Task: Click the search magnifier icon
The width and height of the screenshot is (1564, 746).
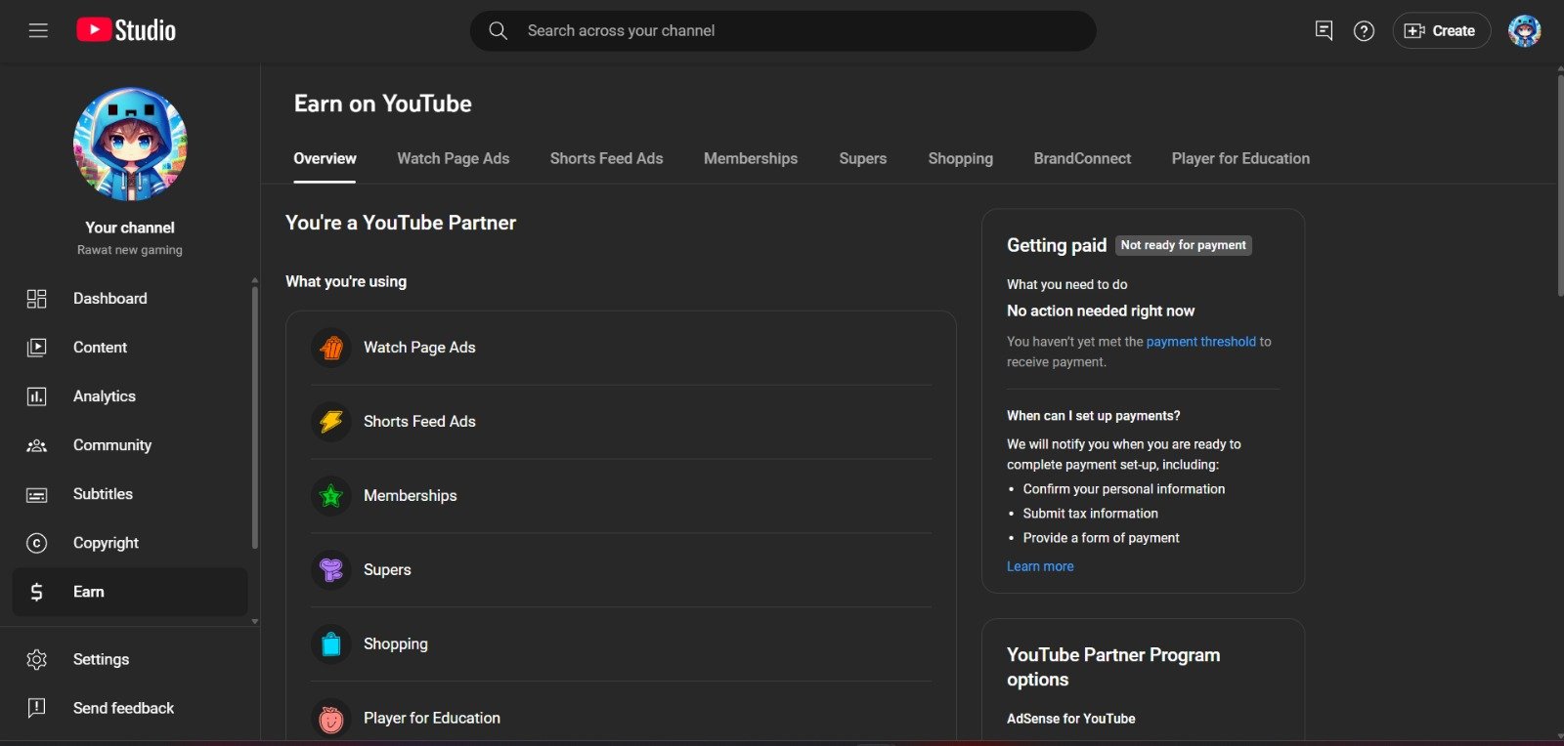Action: pos(498,30)
